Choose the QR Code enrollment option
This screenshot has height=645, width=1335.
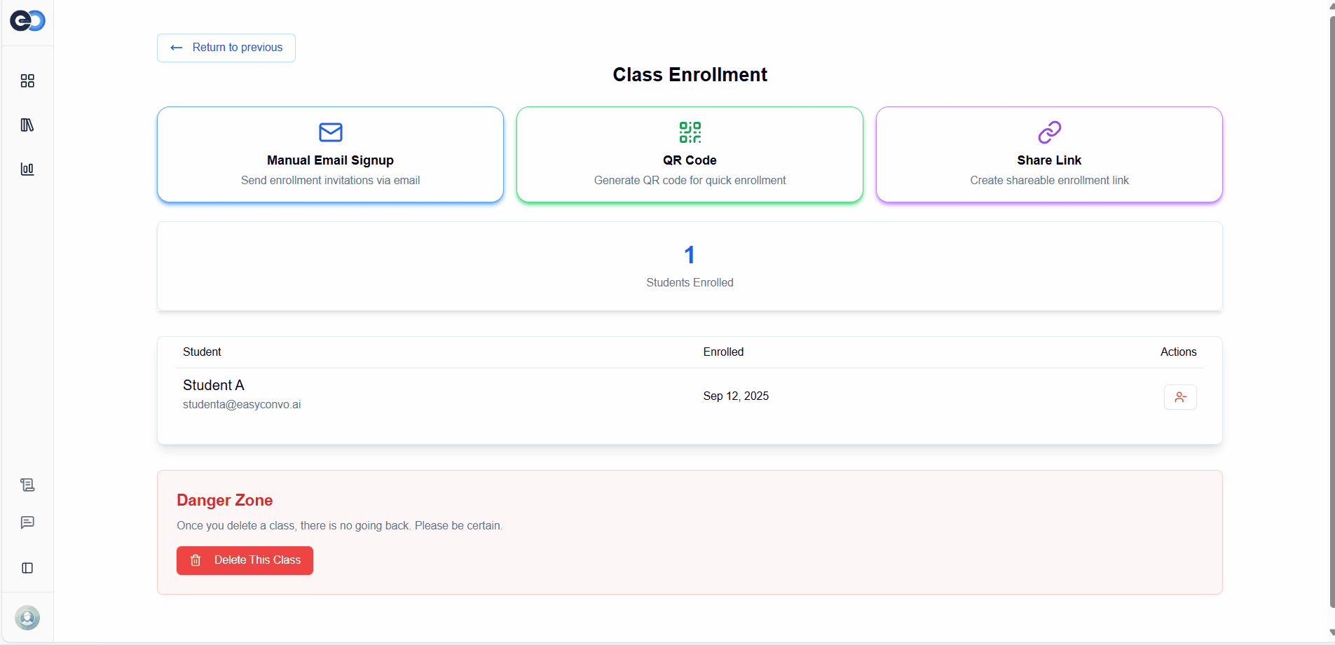point(690,155)
